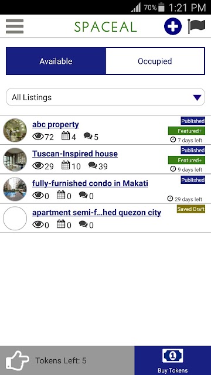Tap the flag icon in header
211x375 pixels.
coord(196,26)
